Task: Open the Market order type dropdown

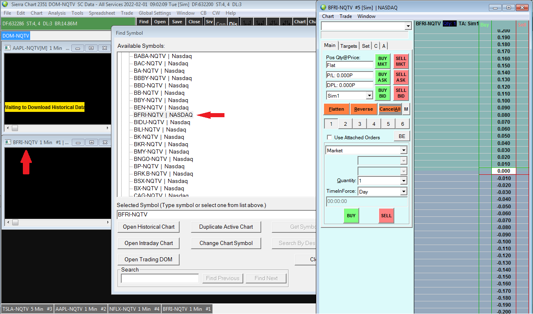Action: tap(404, 151)
